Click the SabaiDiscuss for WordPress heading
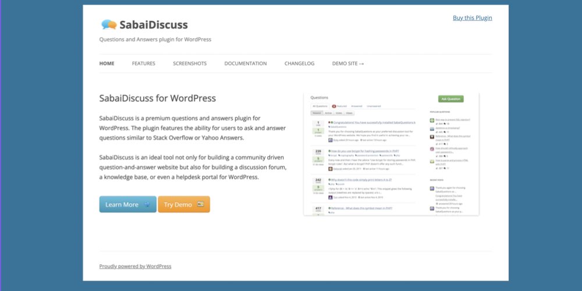The height and width of the screenshot is (291, 582). pyautogui.click(x=157, y=98)
